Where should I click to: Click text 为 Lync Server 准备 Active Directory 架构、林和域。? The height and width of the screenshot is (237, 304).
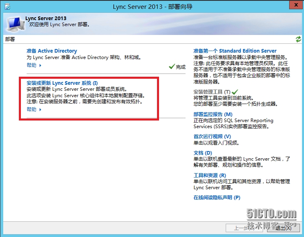click(84, 57)
